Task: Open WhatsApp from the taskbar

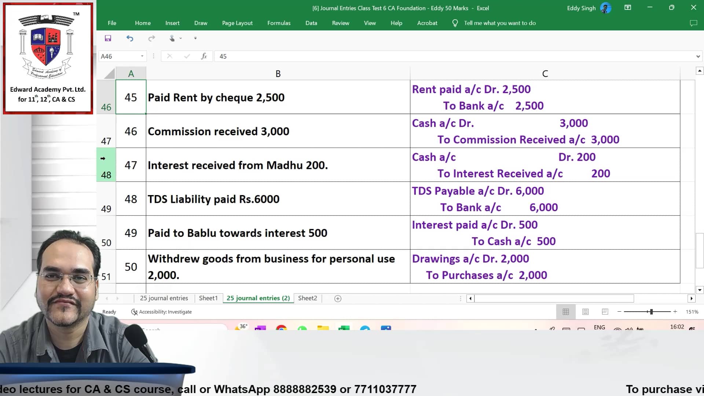Action: point(302,329)
